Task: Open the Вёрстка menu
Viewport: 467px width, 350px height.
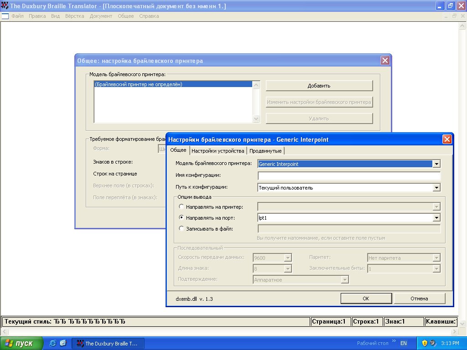Action: (74, 16)
